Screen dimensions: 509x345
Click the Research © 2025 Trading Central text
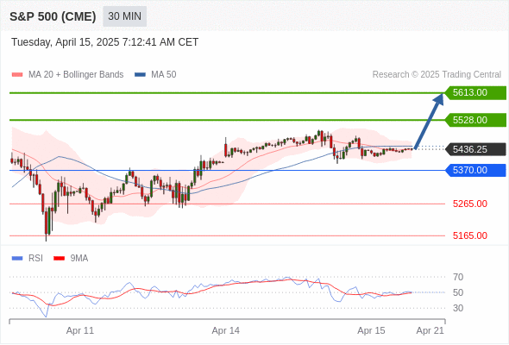pyautogui.click(x=437, y=75)
